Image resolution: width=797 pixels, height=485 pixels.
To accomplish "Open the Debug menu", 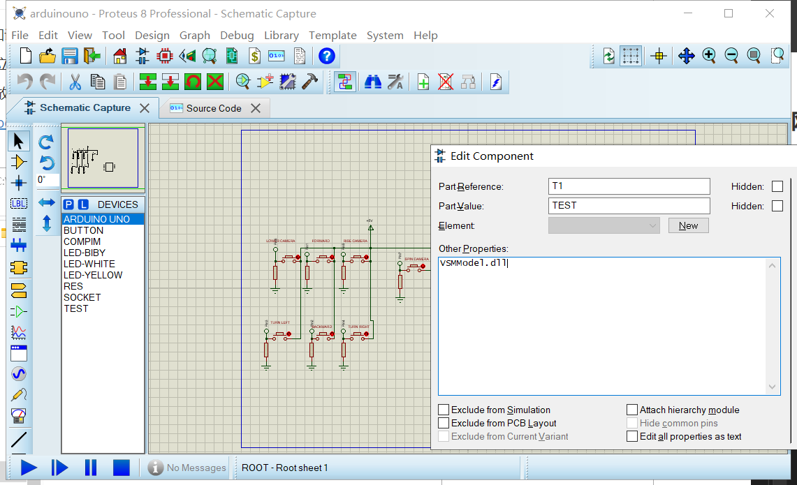I will (x=237, y=35).
